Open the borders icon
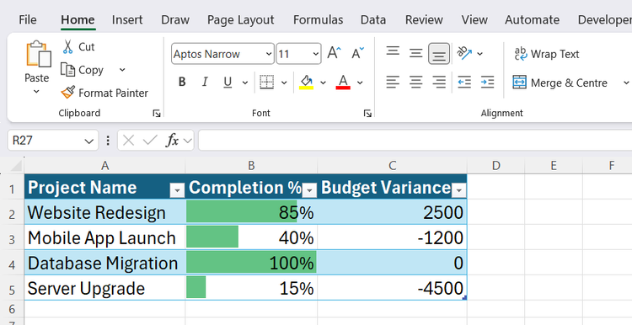The width and height of the screenshot is (632, 325). (x=266, y=83)
